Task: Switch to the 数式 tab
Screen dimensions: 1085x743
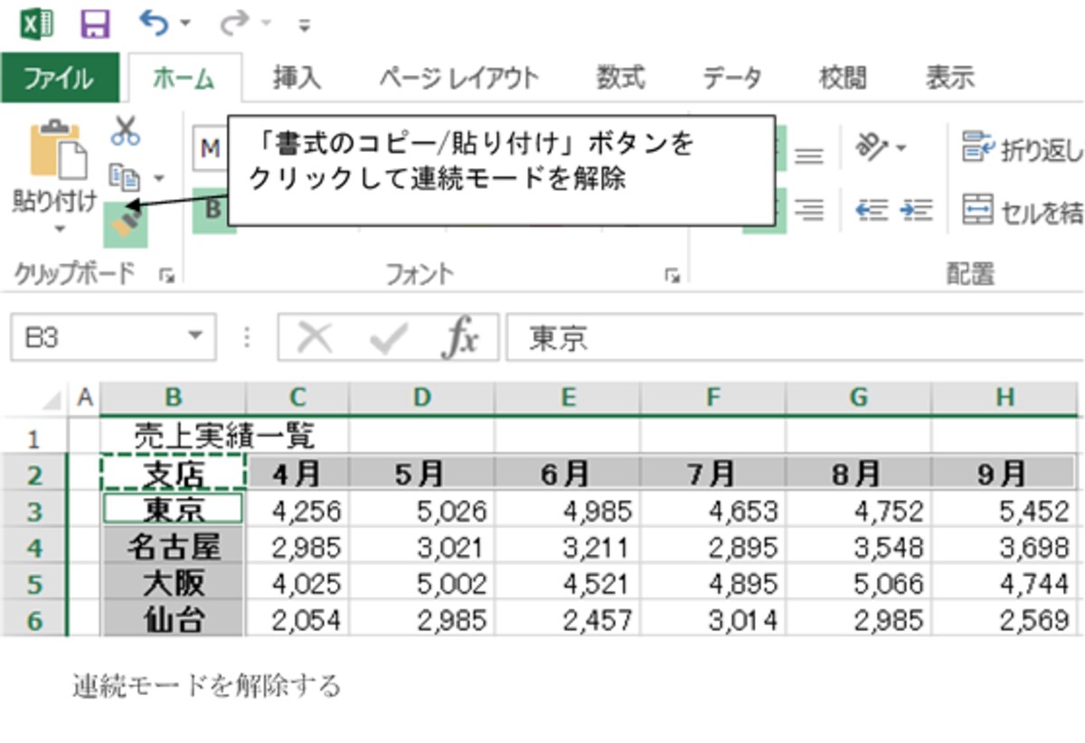Action: [621, 78]
